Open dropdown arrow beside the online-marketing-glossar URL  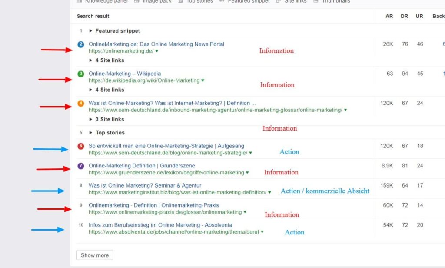tap(345, 110)
